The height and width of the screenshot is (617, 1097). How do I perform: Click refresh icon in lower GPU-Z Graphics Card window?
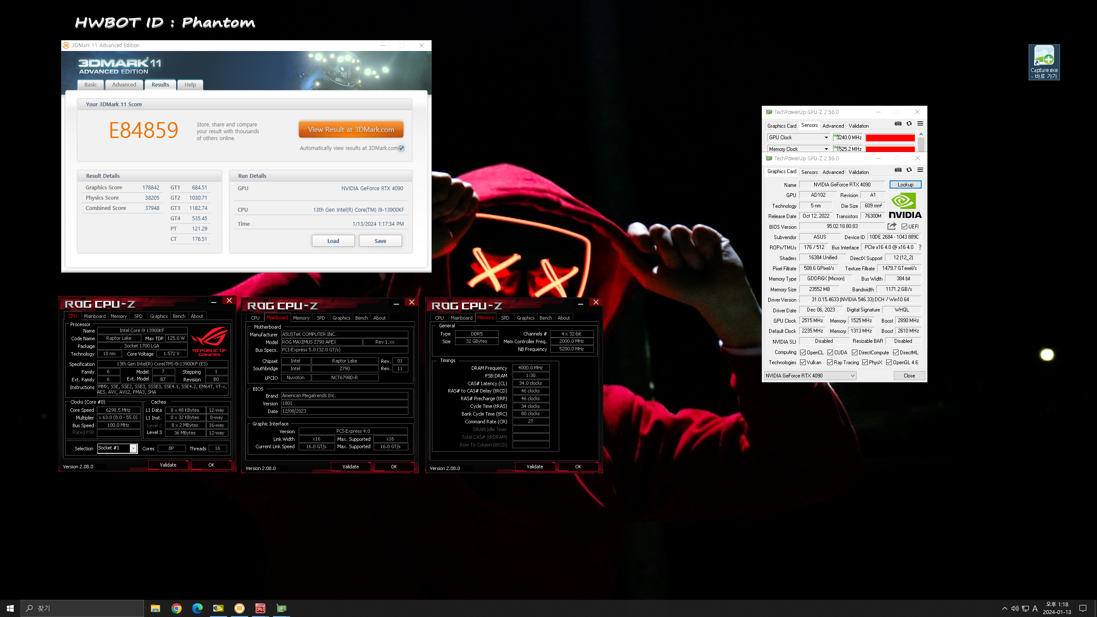[909, 170]
